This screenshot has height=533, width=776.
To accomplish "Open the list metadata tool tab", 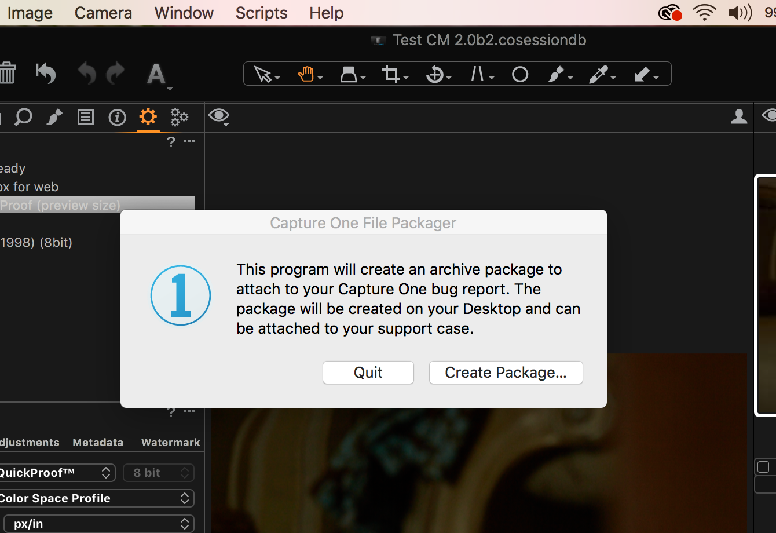I will pos(86,118).
